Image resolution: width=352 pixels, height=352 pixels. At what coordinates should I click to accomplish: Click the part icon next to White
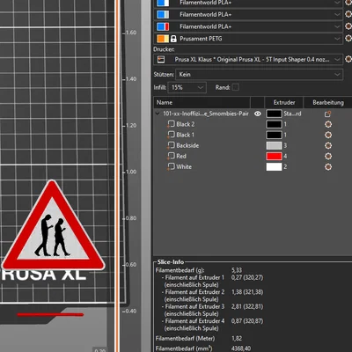(171, 166)
